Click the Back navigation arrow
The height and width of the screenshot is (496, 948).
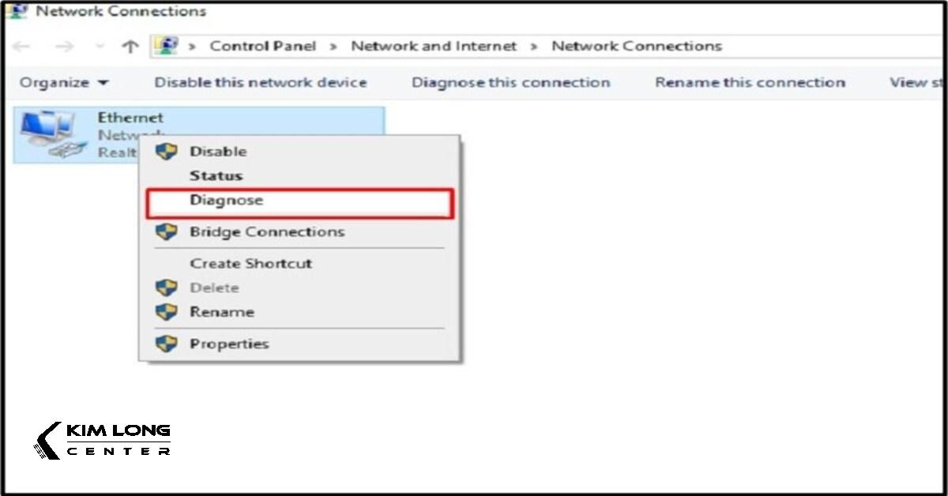pyautogui.click(x=21, y=47)
